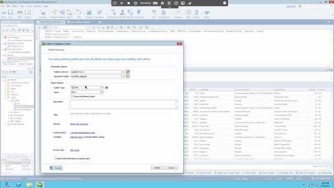Screen dimensions: 334x188
Task: Open the Automate tool
Action: 139,14
